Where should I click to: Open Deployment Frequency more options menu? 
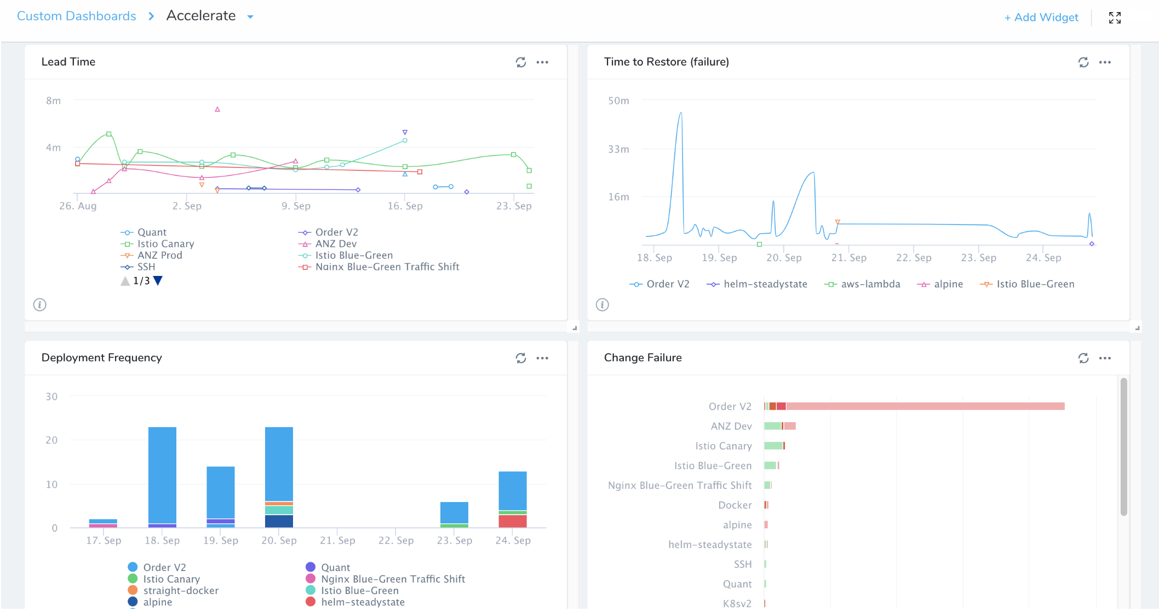542,358
